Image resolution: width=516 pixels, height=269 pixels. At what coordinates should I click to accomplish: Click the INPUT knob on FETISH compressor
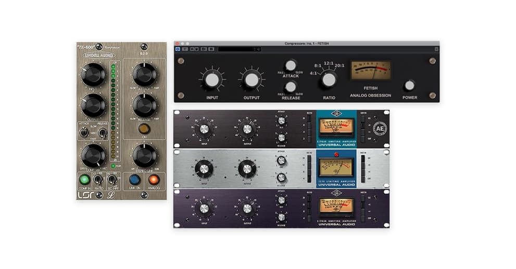click(x=212, y=80)
